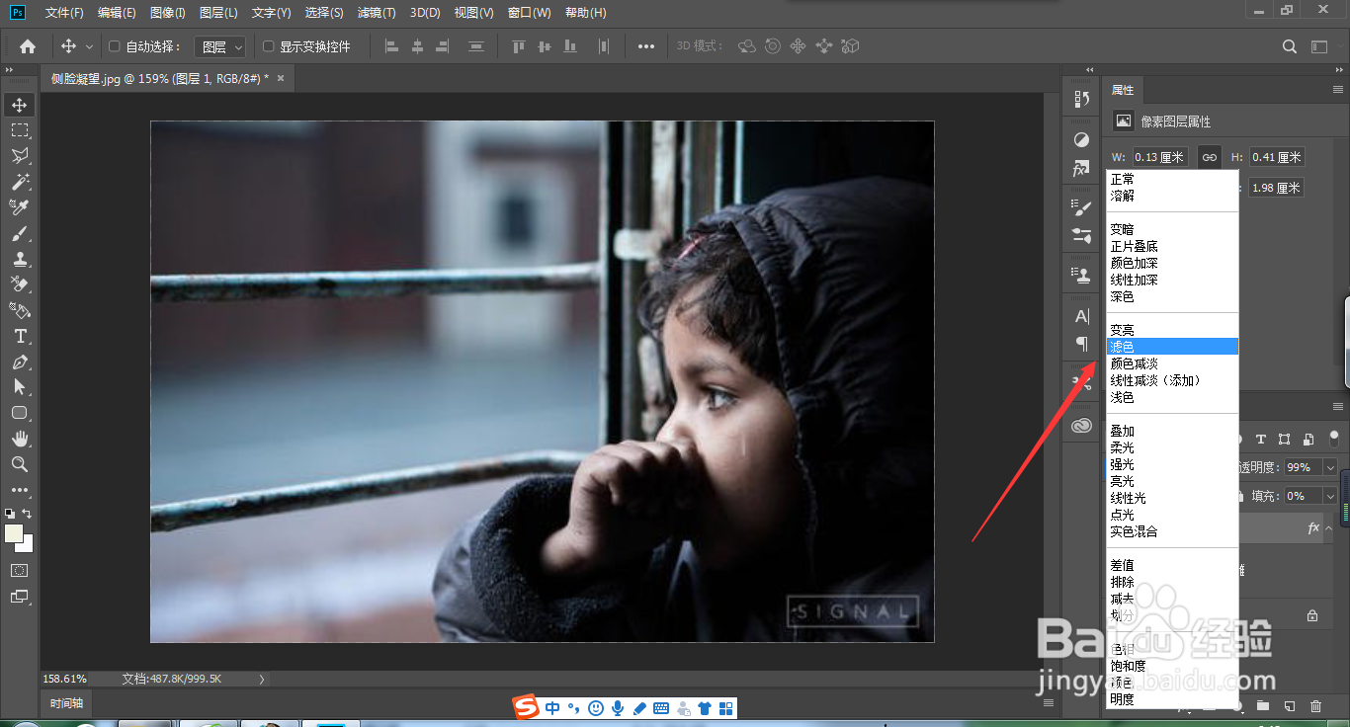Select the Clone Stamp tool
Image resolution: width=1350 pixels, height=727 pixels.
20,260
